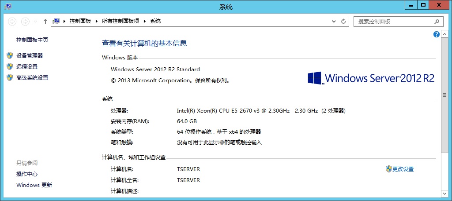Open 远程设置 link
This screenshot has height=201, width=452.
(27, 66)
